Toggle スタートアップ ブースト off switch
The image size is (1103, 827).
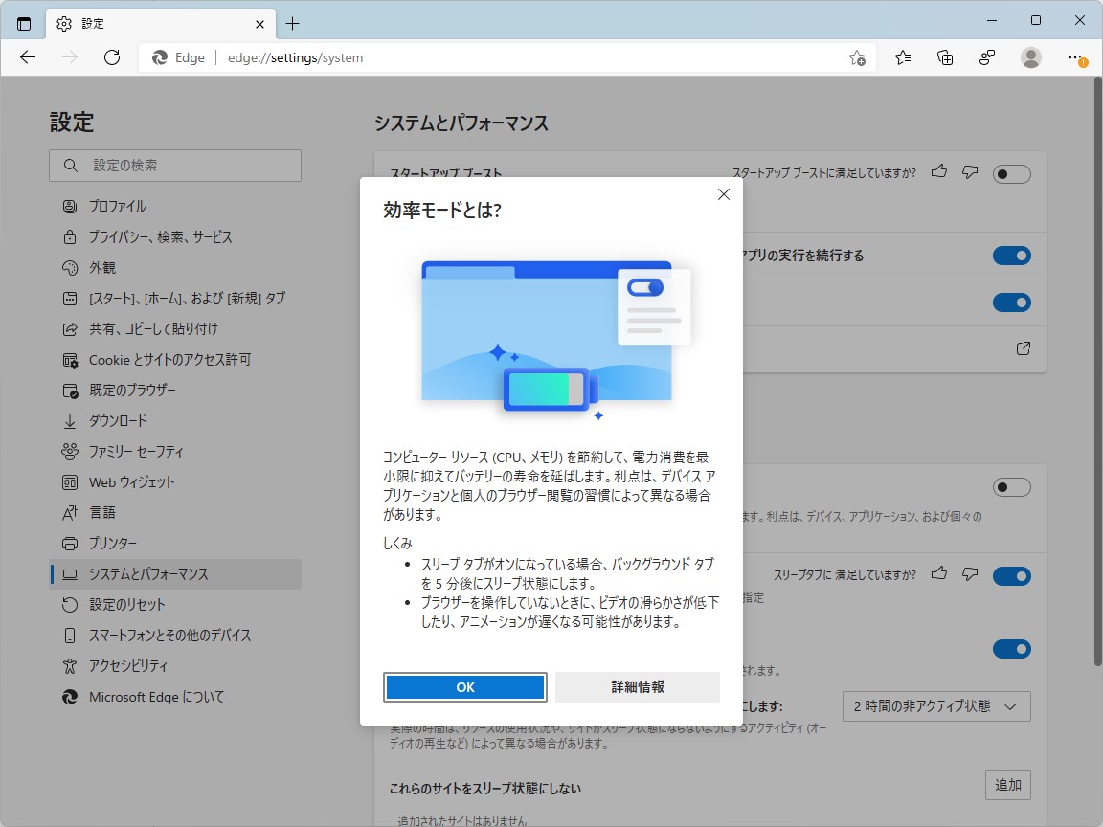[x=1011, y=173]
